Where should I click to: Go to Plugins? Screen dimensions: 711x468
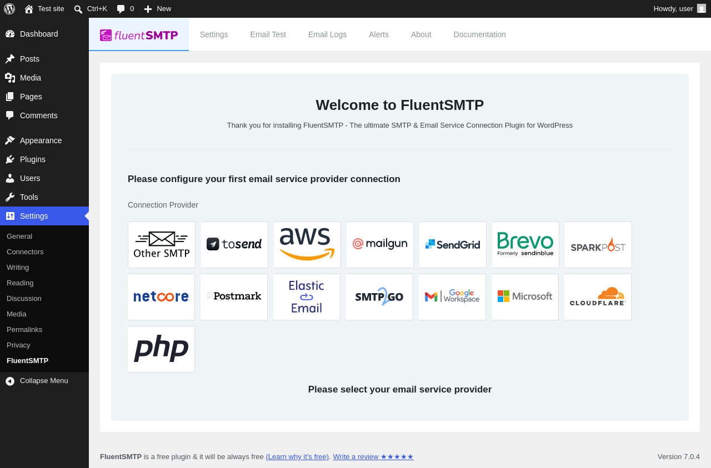[x=44, y=159]
